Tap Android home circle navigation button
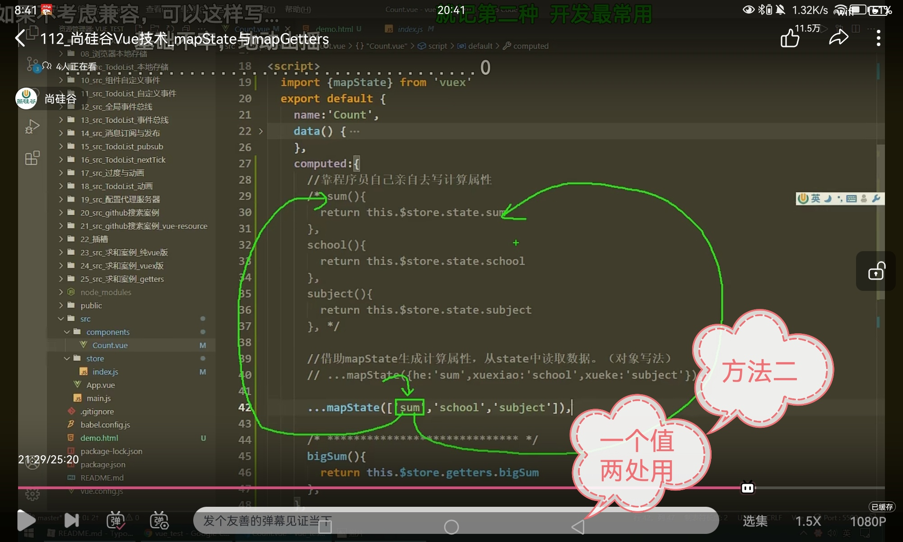 (x=451, y=527)
